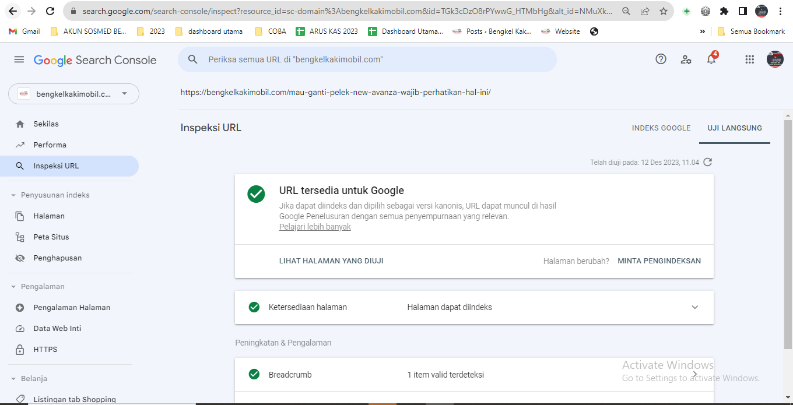
Task: Open the globe bookmark icon
Action: 594,31
